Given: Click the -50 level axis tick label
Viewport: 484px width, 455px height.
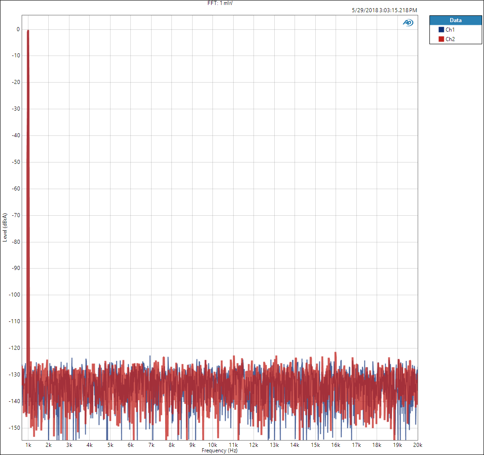Looking at the screenshot, I should 16,162.
